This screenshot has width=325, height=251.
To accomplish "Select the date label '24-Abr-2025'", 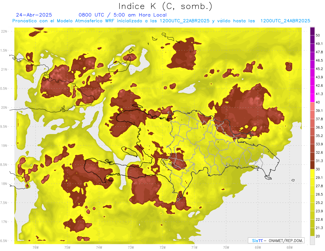I will point(34,15).
